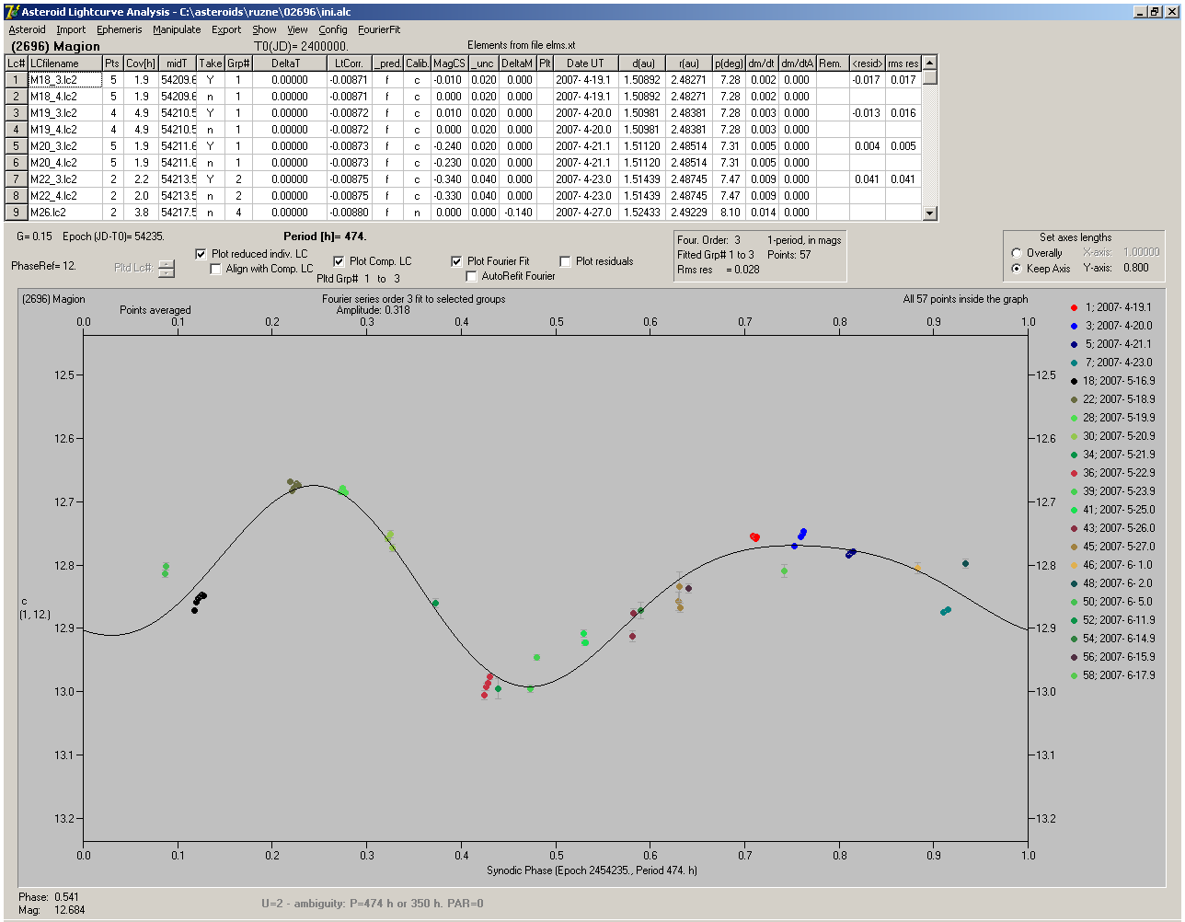Click the application icon in title bar

coord(11,12)
